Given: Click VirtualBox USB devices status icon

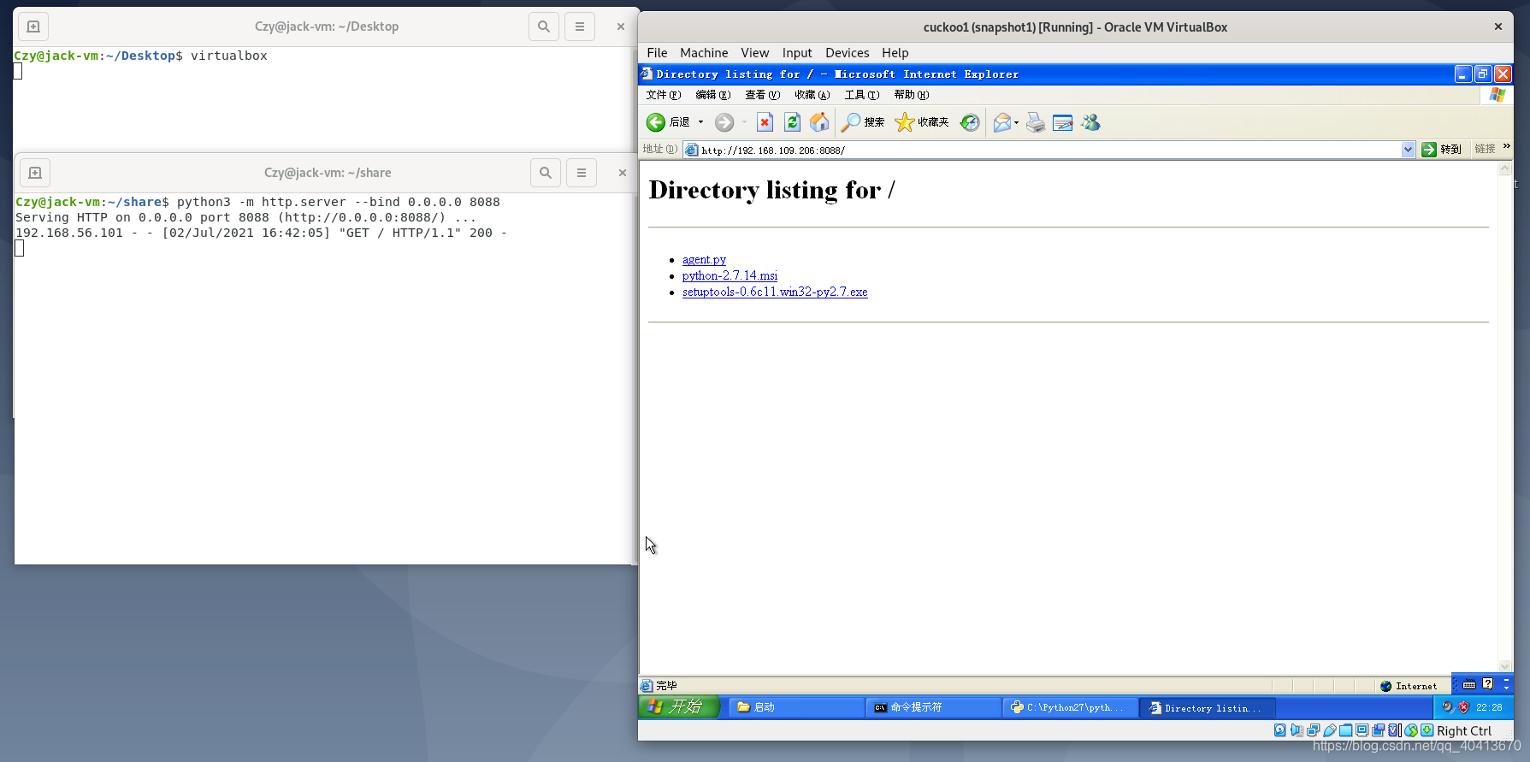Looking at the screenshot, I should [1329, 731].
